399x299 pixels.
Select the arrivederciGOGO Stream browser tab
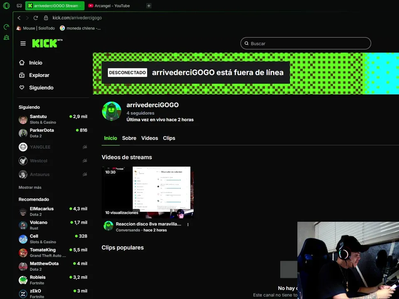[55, 5]
